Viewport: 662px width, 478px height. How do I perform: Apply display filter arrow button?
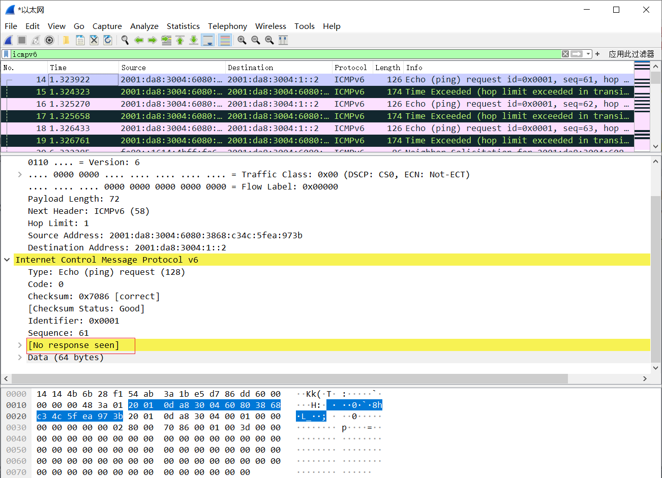(577, 54)
